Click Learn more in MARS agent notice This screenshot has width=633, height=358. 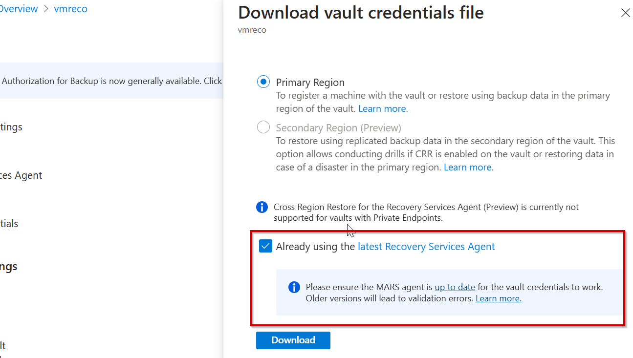498,298
